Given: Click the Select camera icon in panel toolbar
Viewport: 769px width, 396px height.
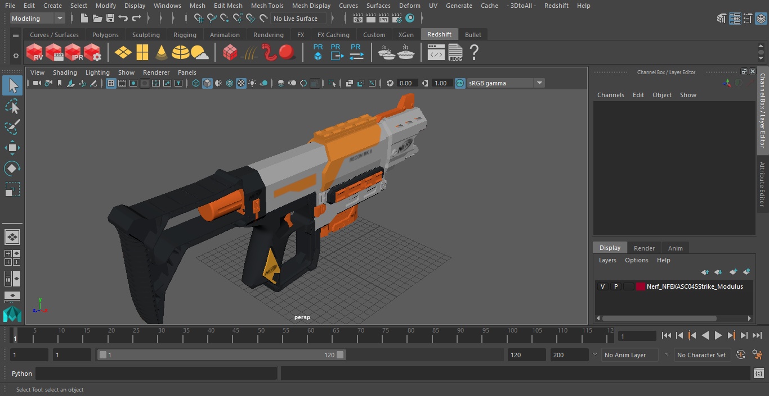Looking at the screenshot, I should [x=37, y=83].
